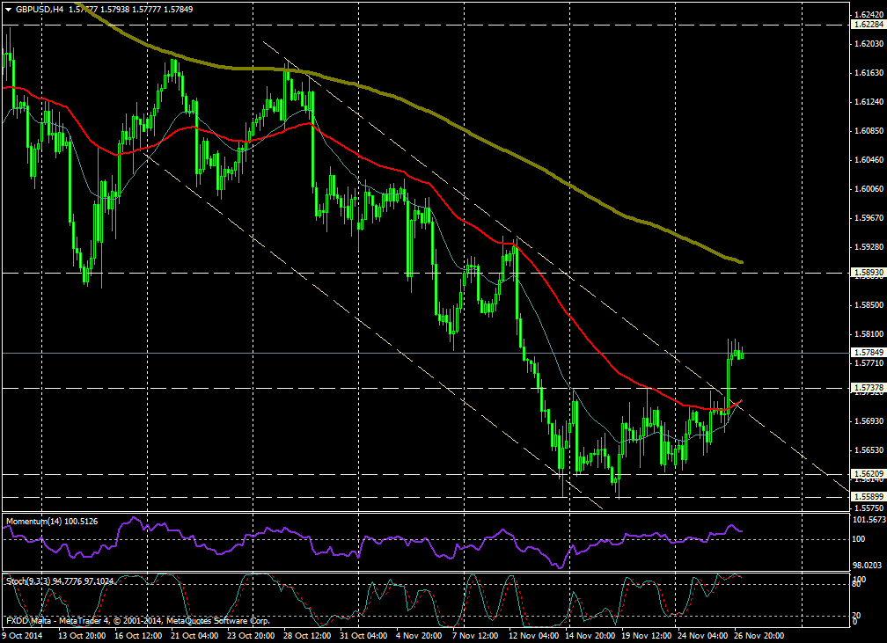The image size is (887, 643).
Task: Click the 101.5673 Momentum scale value
Action: point(868,520)
